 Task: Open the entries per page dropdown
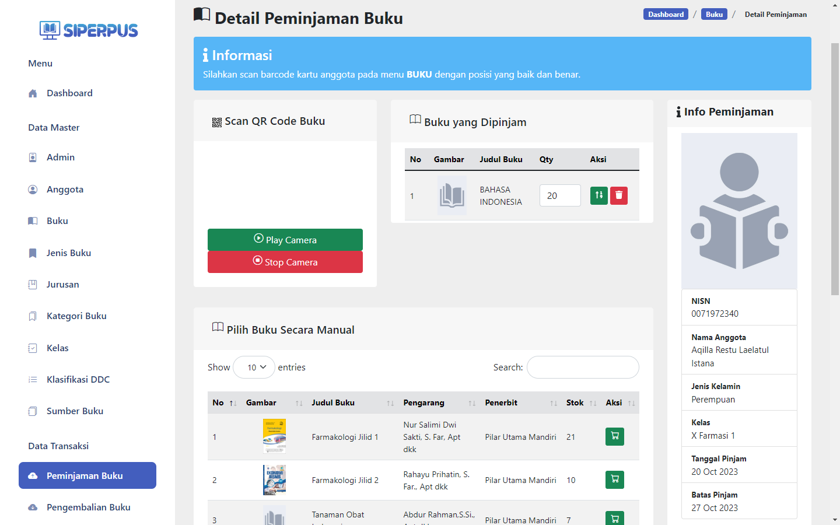click(254, 367)
